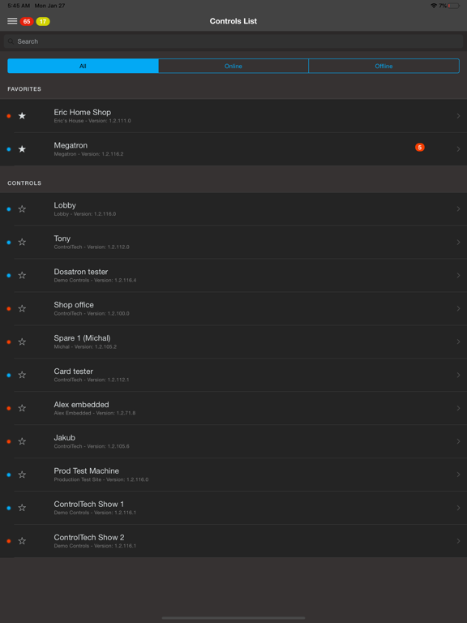467x623 pixels.
Task: Unfavorite Megatron with its star
Action: [22, 149]
